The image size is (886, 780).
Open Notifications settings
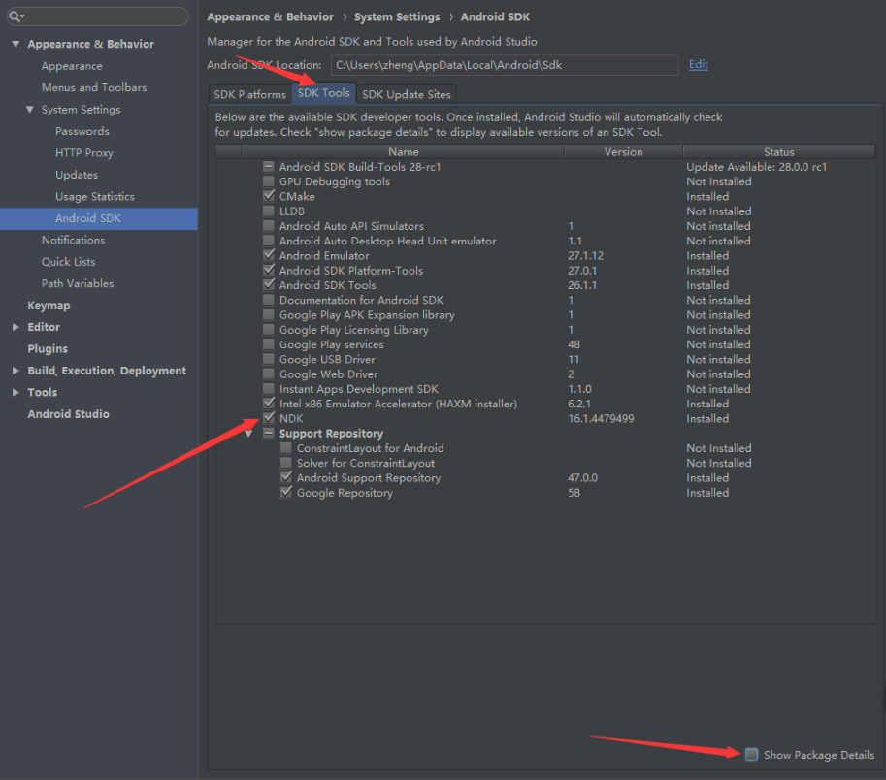click(74, 240)
